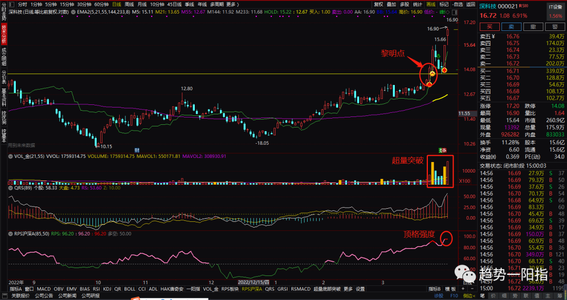
Task: Open the 统计 statistics tool
Action: 418,4
